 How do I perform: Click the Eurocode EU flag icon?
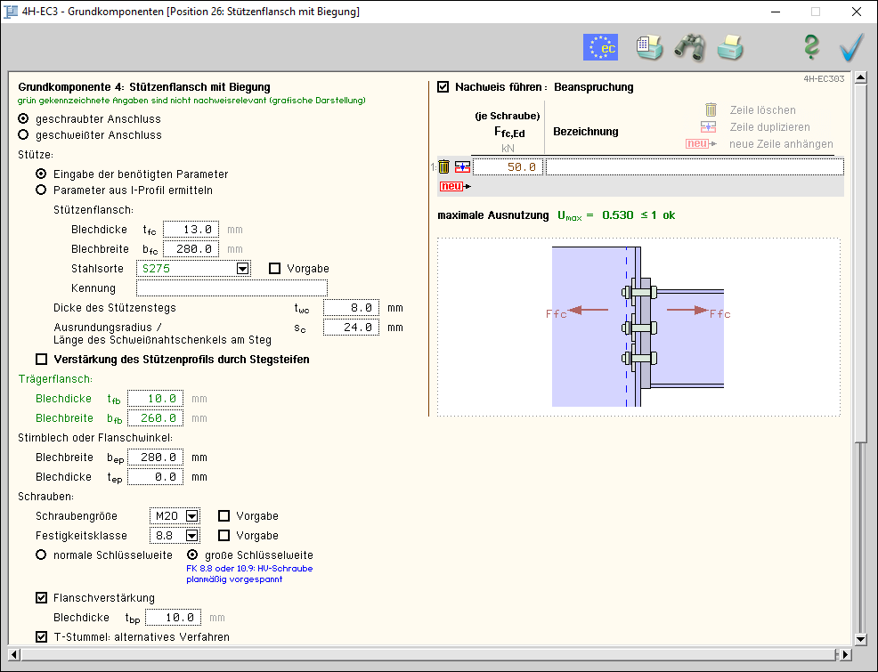(x=600, y=47)
